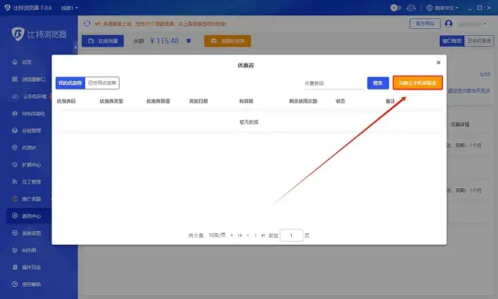Screen dimensions: 498x299
Task: Open 系统设置 gear icon in sidebar
Action: point(15,233)
